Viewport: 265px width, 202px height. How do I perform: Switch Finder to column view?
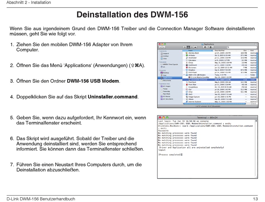192,47
